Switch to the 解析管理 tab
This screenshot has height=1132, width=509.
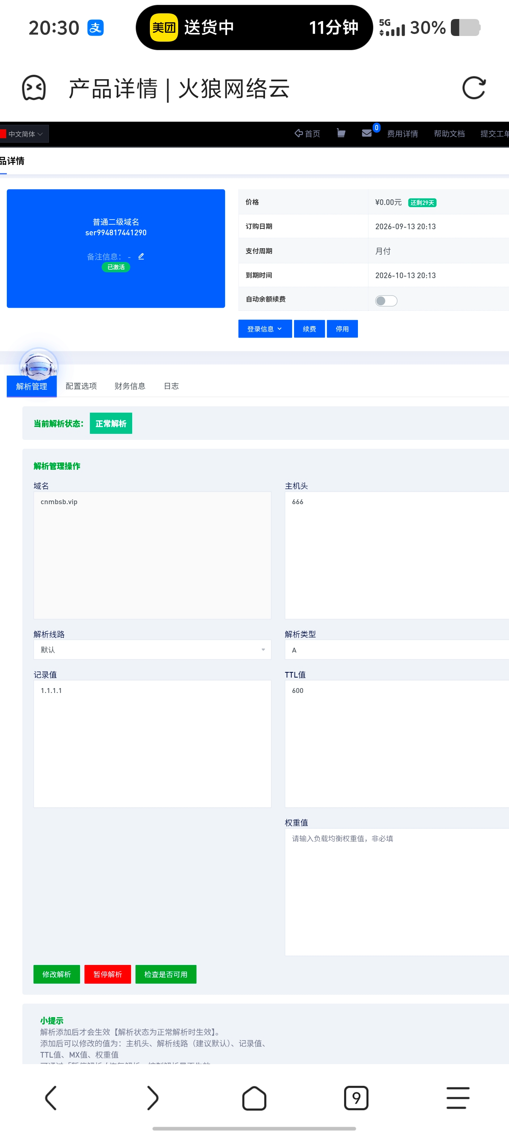(32, 386)
